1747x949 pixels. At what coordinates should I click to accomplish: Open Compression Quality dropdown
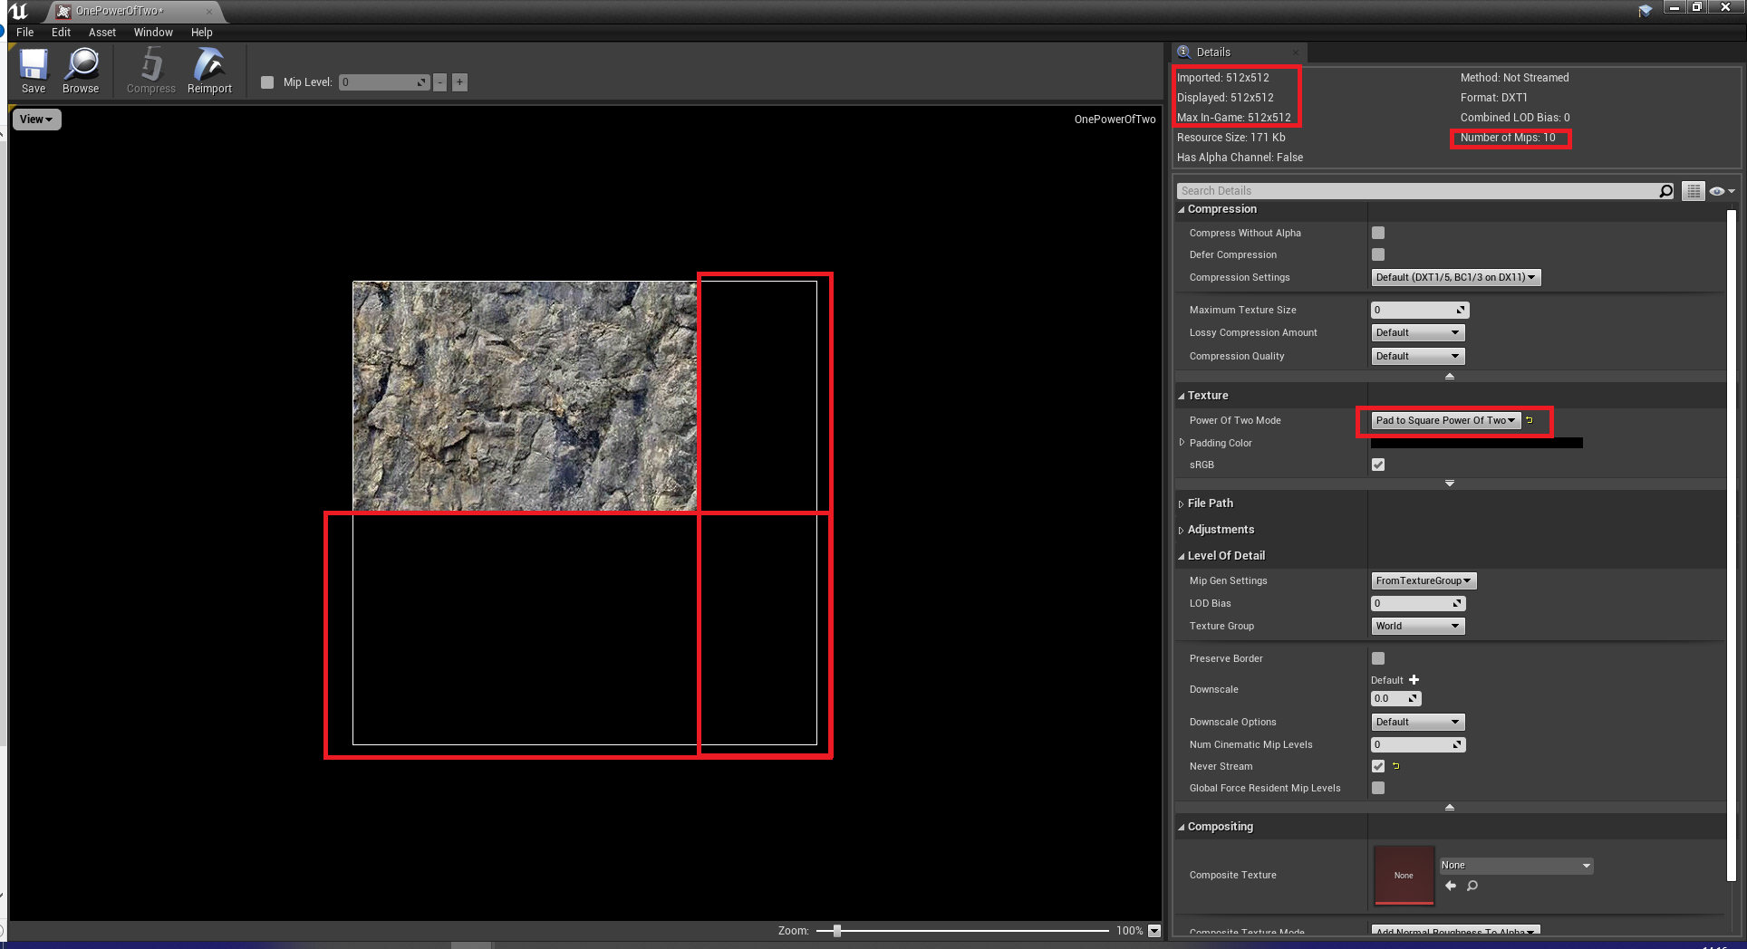point(1417,356)
